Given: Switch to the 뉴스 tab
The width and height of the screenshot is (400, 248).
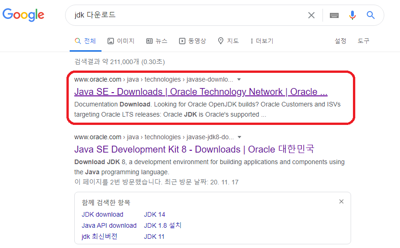Looking at the screenshot, I should 157,41.
